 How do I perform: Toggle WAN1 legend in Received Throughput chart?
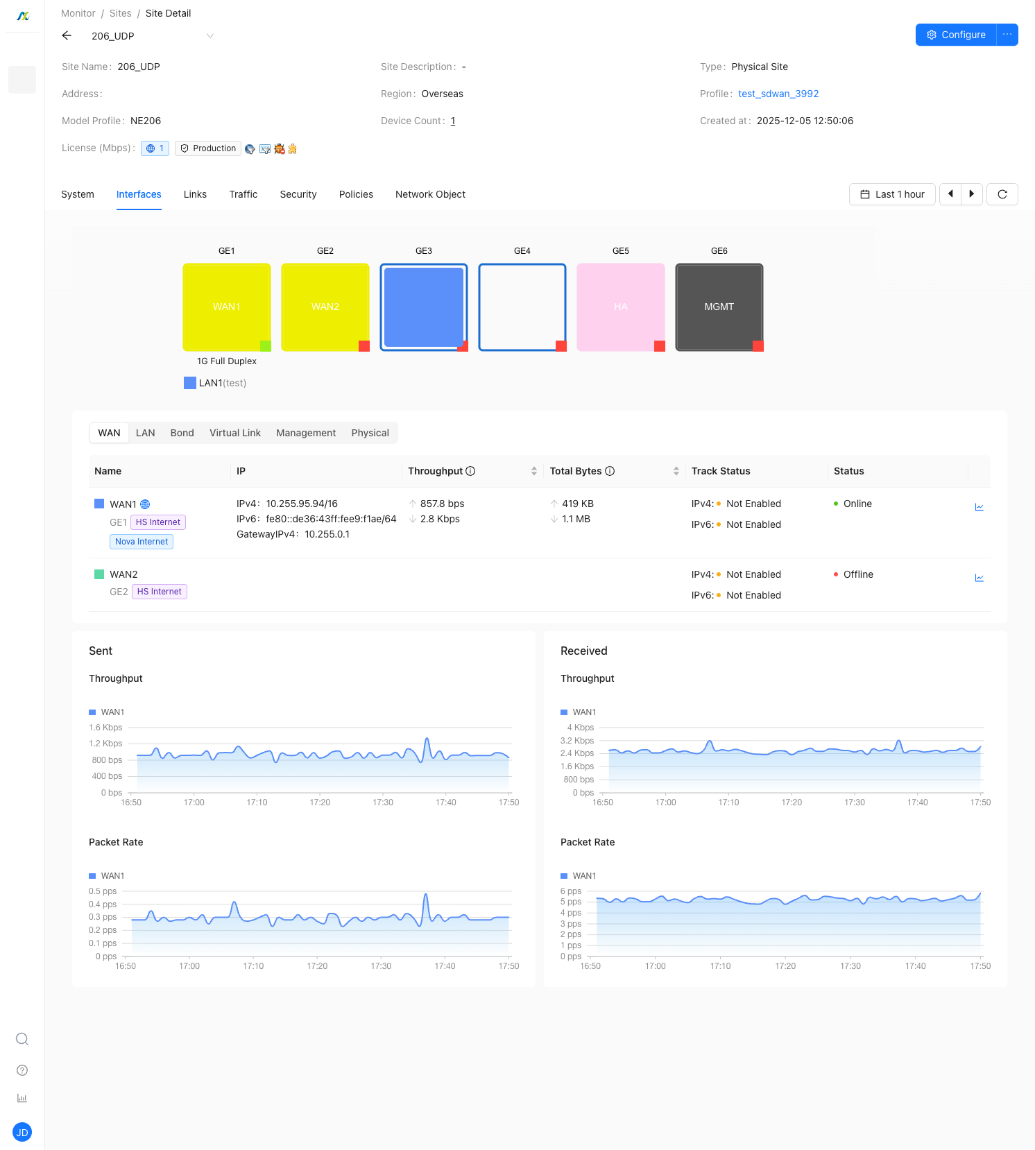tap(579, 712)
